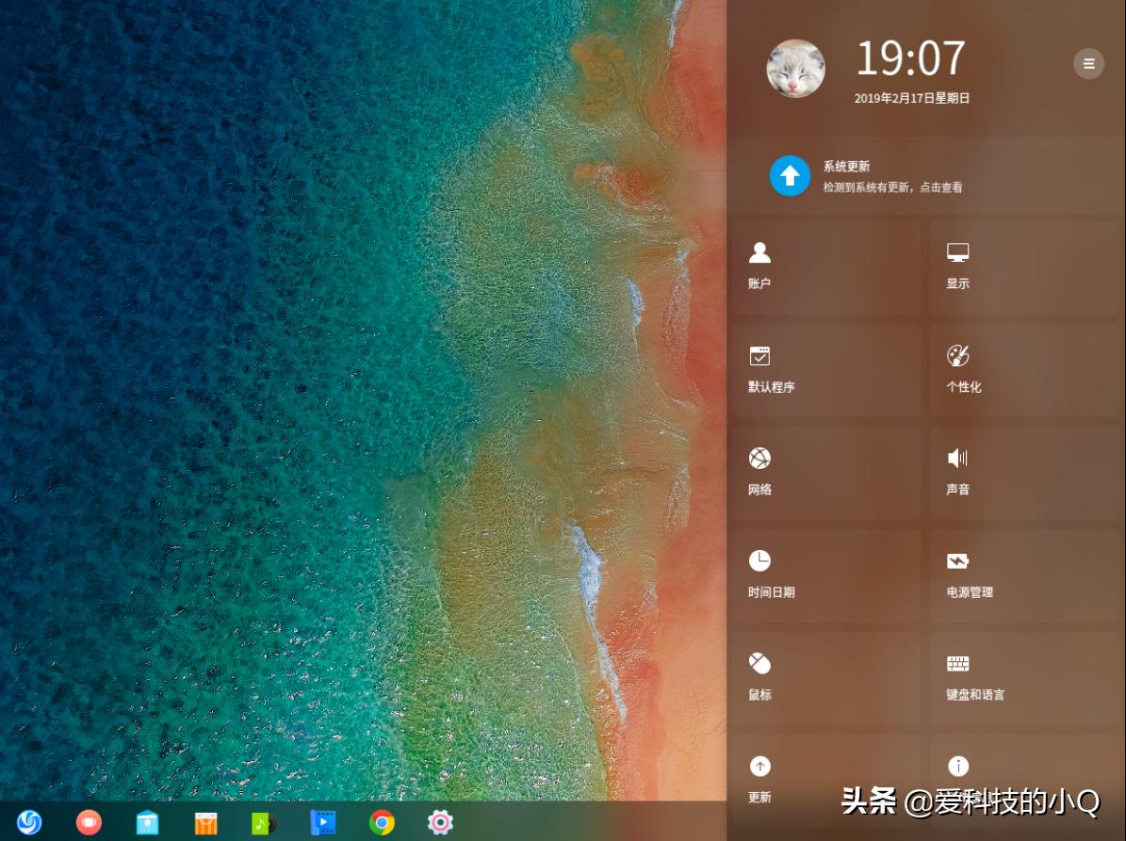Click the system information 'i' icon tile
This screenshot has width=1126, height=841.
[x=958, y=767]
